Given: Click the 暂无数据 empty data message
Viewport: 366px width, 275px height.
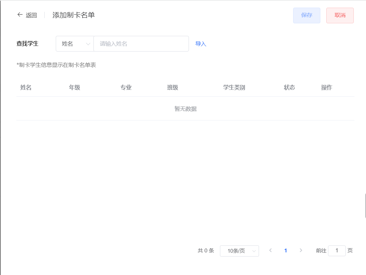Looking at the screenshot, I should [x=185, y=109].
